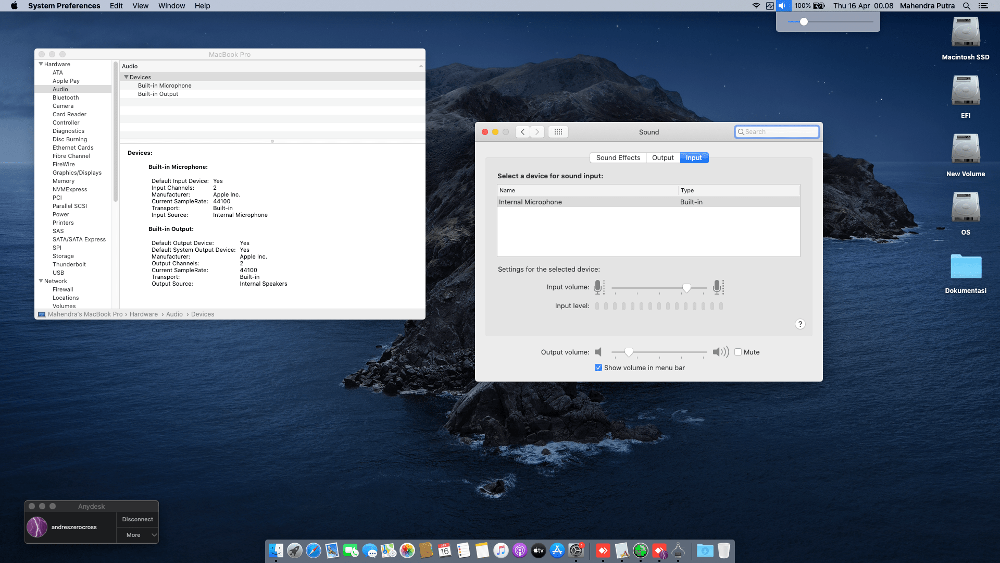Open Launchpad rocket icon in Dock
Screen dimensions: 1000x563
(x=295, y=550)
